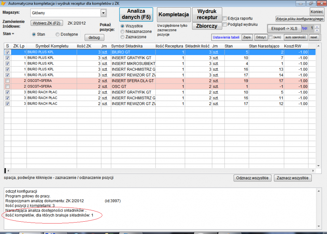Click Wydruk receptur button
This screenshot has width=327, height=234.
(207, 14)
